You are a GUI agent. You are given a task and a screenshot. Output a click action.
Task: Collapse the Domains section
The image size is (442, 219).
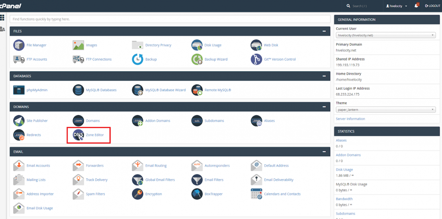324,107
